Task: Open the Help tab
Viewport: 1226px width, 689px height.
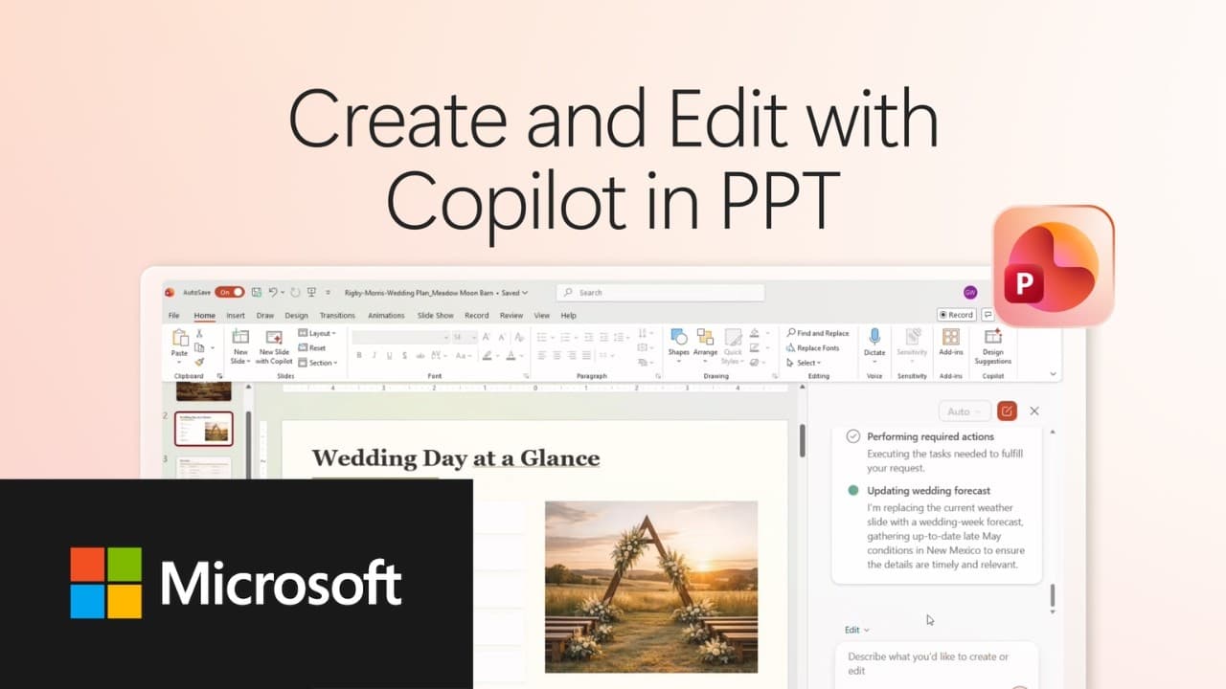Action: click(x=569, y=315)
